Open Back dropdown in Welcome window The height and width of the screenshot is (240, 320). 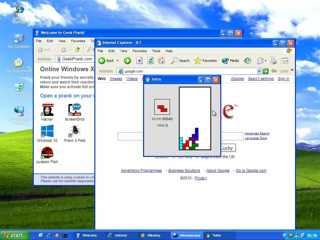55,50
